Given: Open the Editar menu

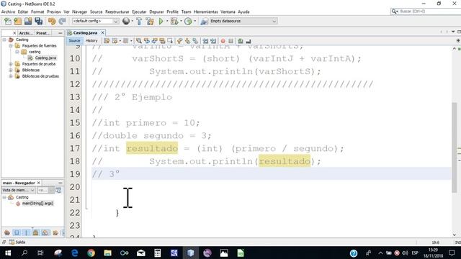Looking at the screenshot, I should coord(23,12).
